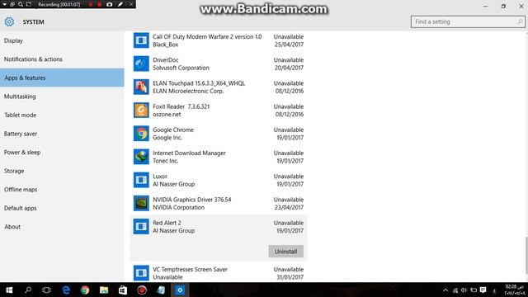Click the Luxor entry name
This screenshot has width=528, height=297.
click(x=160, y=176)
